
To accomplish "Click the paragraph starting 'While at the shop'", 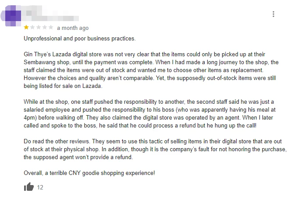I will (x=149, y=114).
